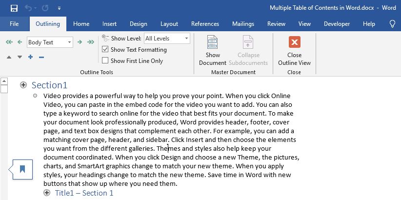Open the Help tab
Screen dimensions: 401x200
coord(369,24)
